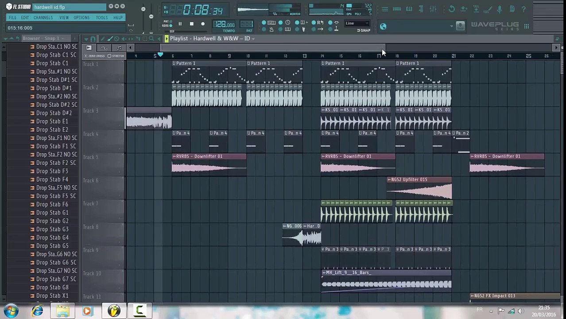Open the project info notes icon
The width and height of the screenshot is (566, 319).
pos(512,9)
